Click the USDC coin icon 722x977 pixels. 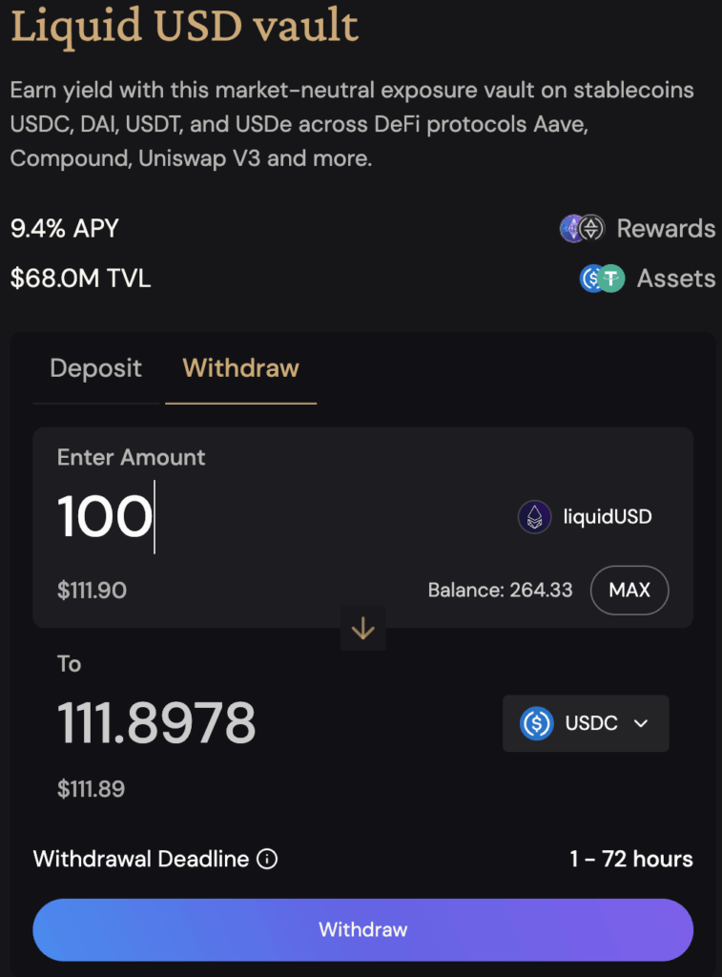[x=537, y=723]
